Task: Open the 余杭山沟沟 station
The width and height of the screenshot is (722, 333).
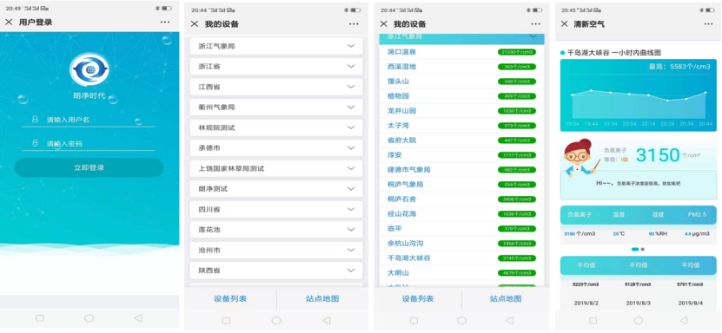Action: [x=461, y=243]
